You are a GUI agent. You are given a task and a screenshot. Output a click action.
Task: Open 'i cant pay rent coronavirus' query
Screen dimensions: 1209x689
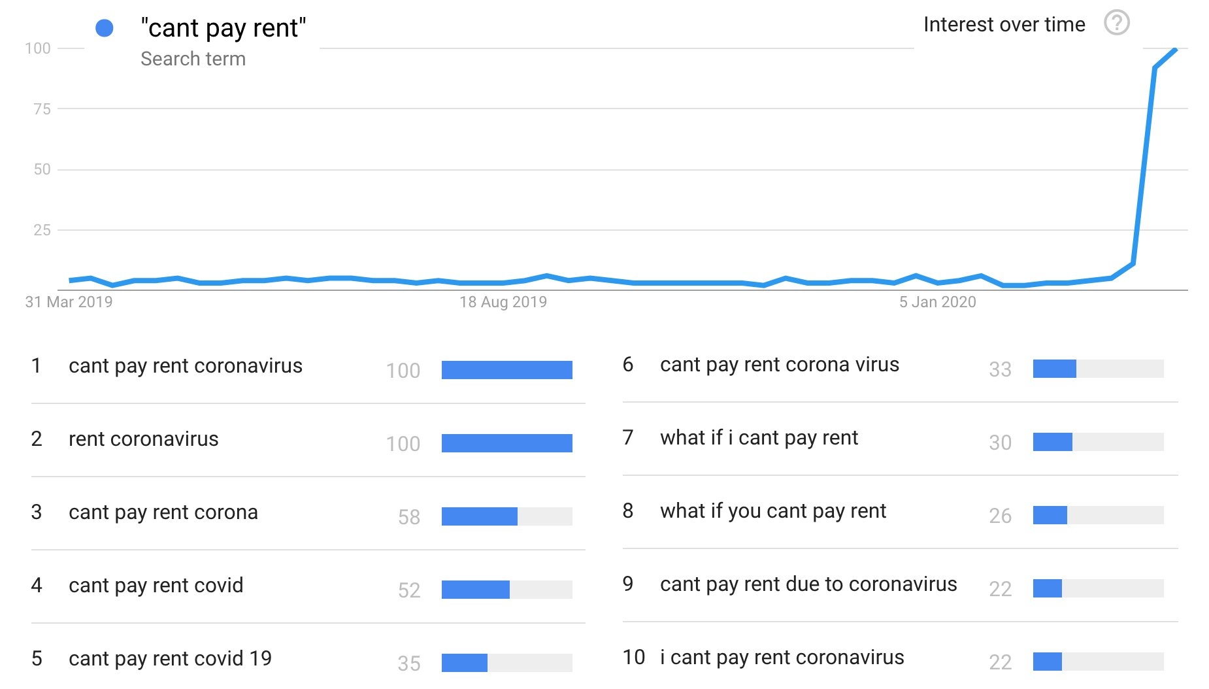point(782,658)
